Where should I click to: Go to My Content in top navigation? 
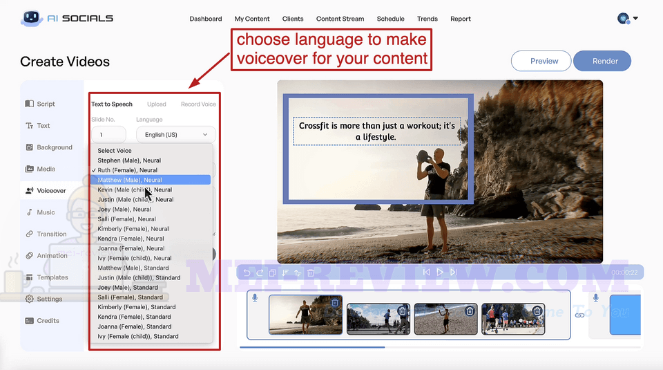(252, 19)
